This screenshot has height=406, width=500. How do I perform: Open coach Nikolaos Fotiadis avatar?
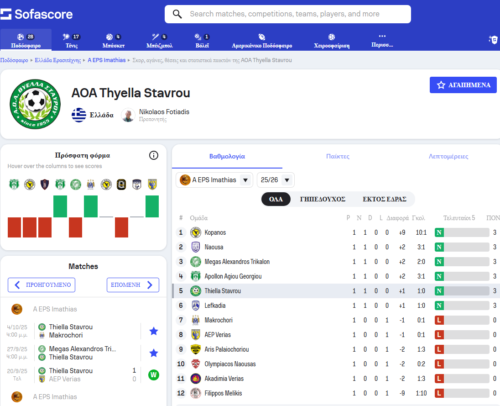128,115
